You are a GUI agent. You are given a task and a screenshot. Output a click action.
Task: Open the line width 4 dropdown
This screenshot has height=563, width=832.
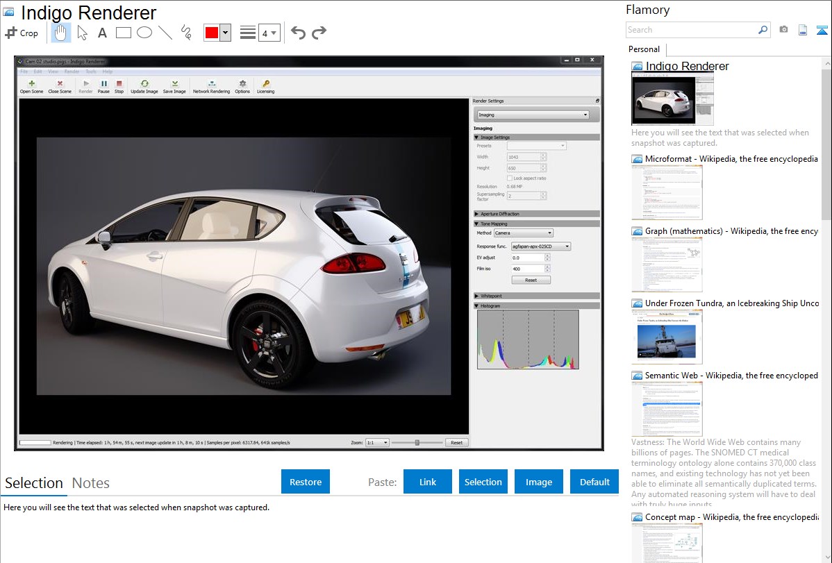[x=269, y=33]
